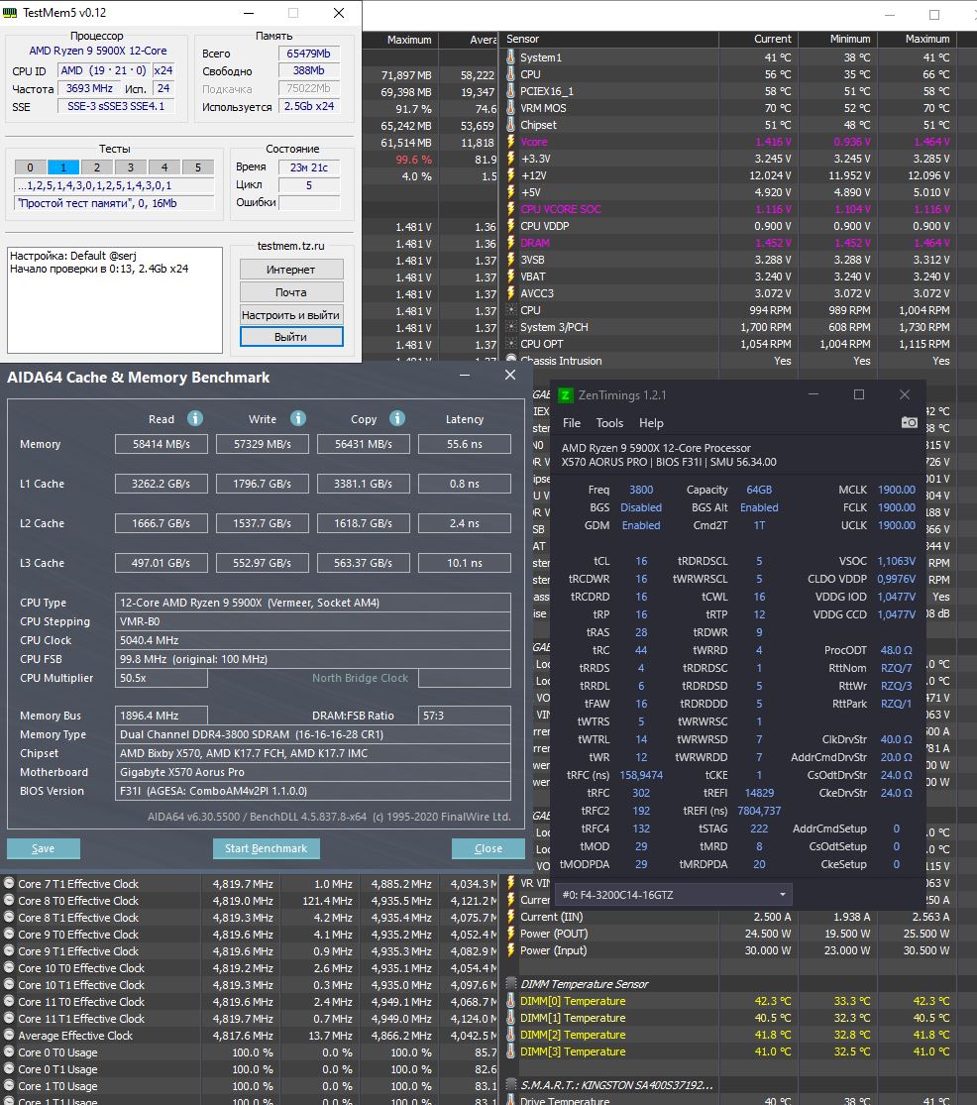Click thermometer icon next to VRM MOS
977x1105 pixels.
pos(510,108)
